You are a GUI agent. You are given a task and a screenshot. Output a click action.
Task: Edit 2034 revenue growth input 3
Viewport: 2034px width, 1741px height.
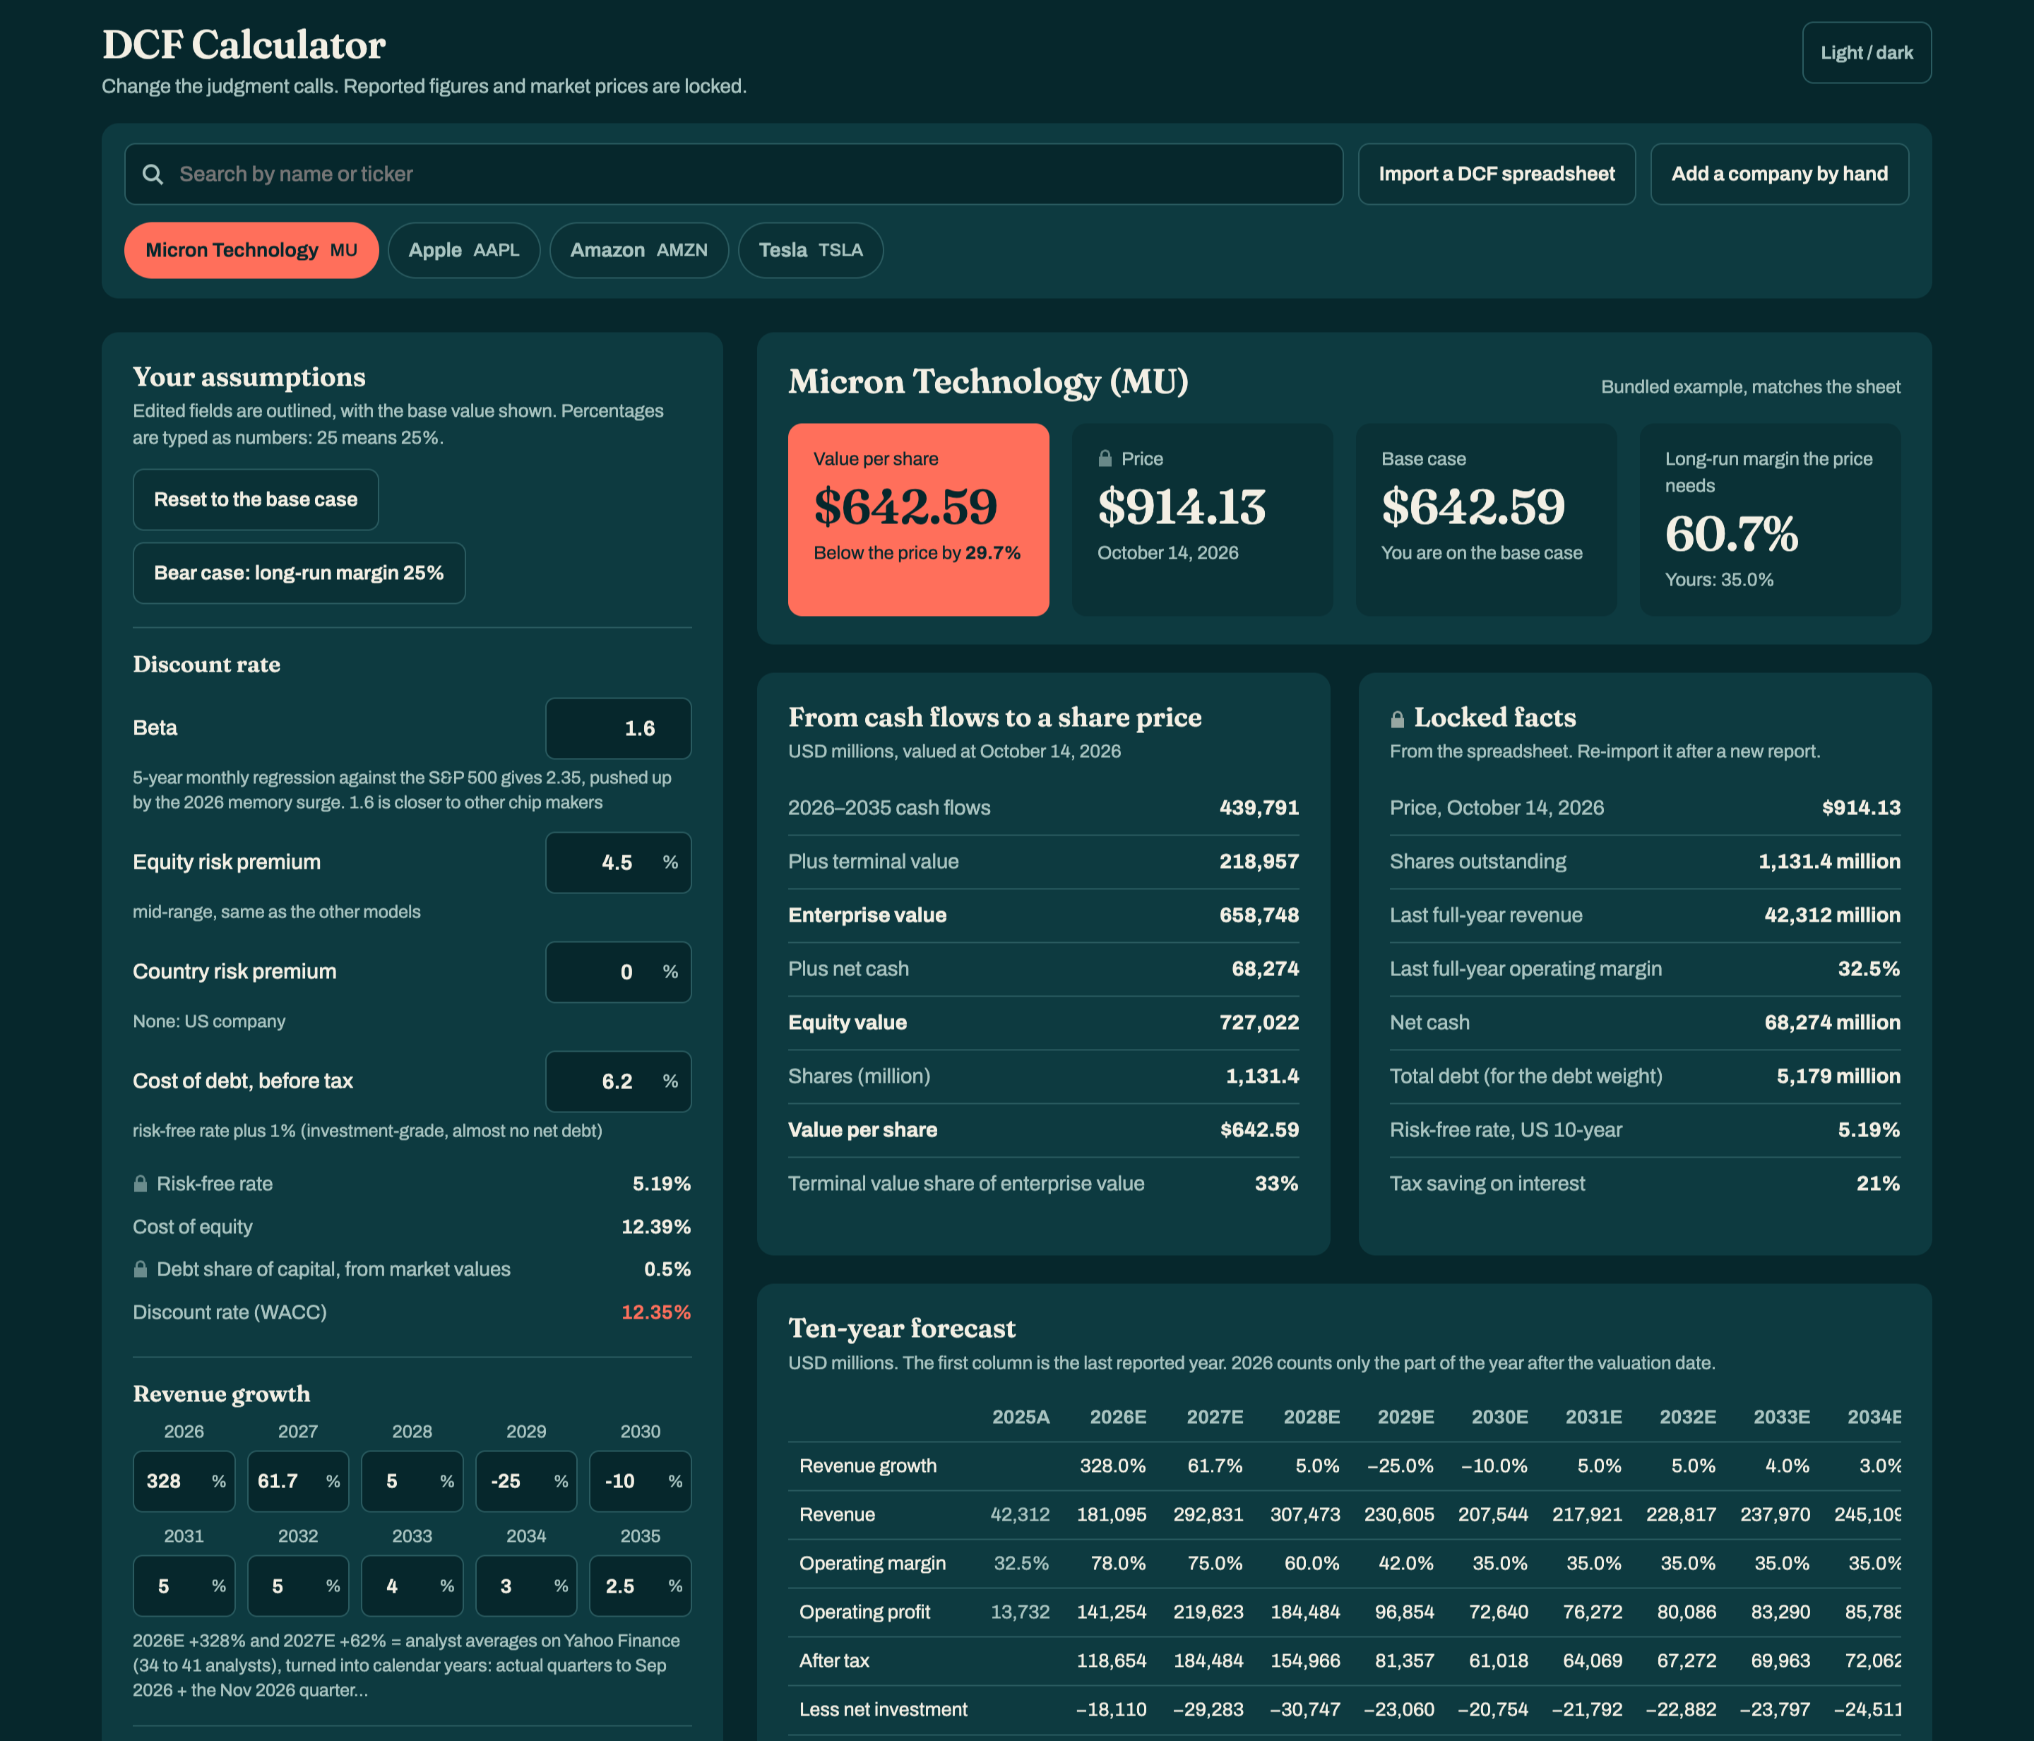pyautogui.click(x=526, y=1586)
